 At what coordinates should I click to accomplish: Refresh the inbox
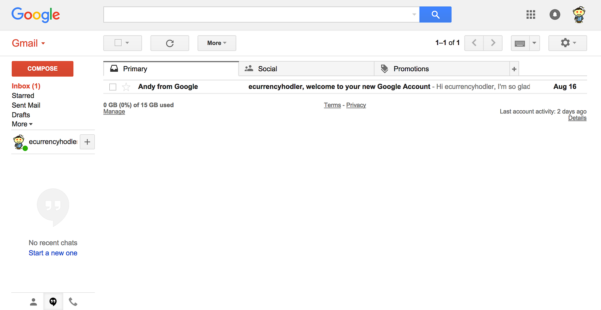[x=170, y=43]
